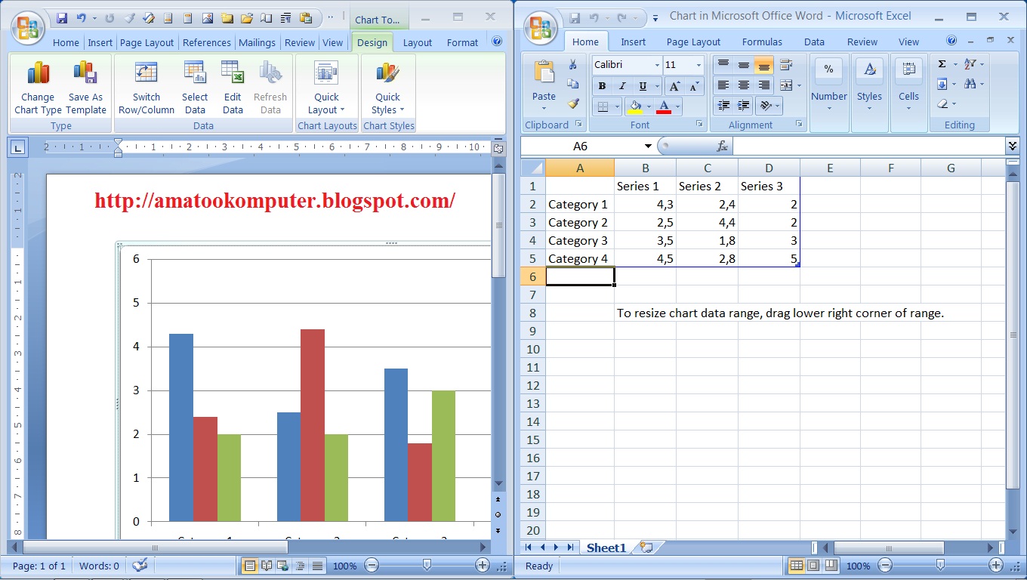Click Word zoom in plus button
Image resolution: width=1027 pixels, height=580 pixels.
click(x=483, y=565)
